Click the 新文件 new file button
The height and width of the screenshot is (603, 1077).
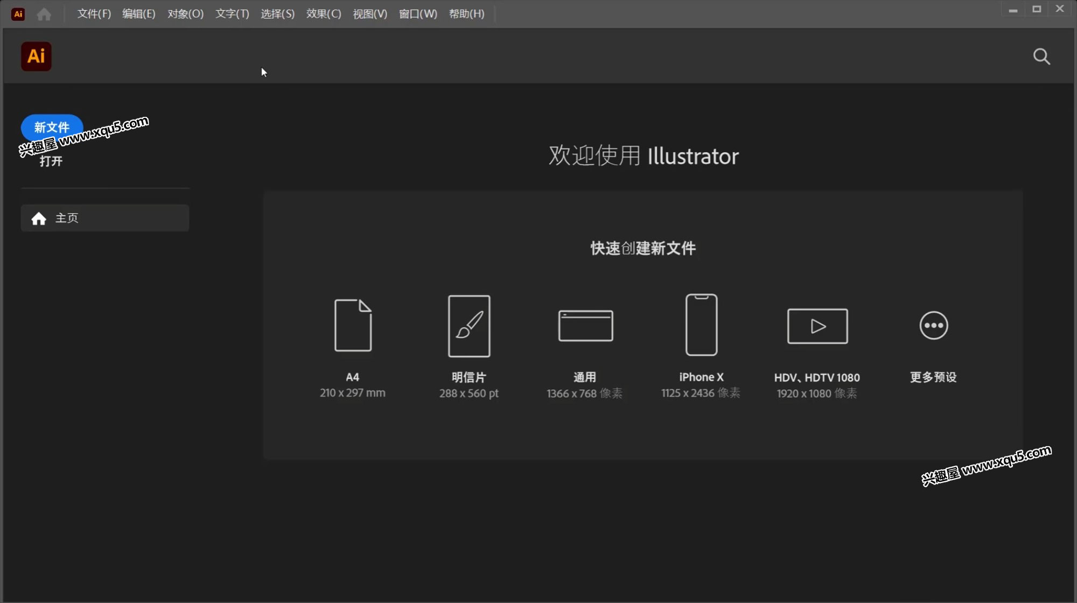click(52, 127)
